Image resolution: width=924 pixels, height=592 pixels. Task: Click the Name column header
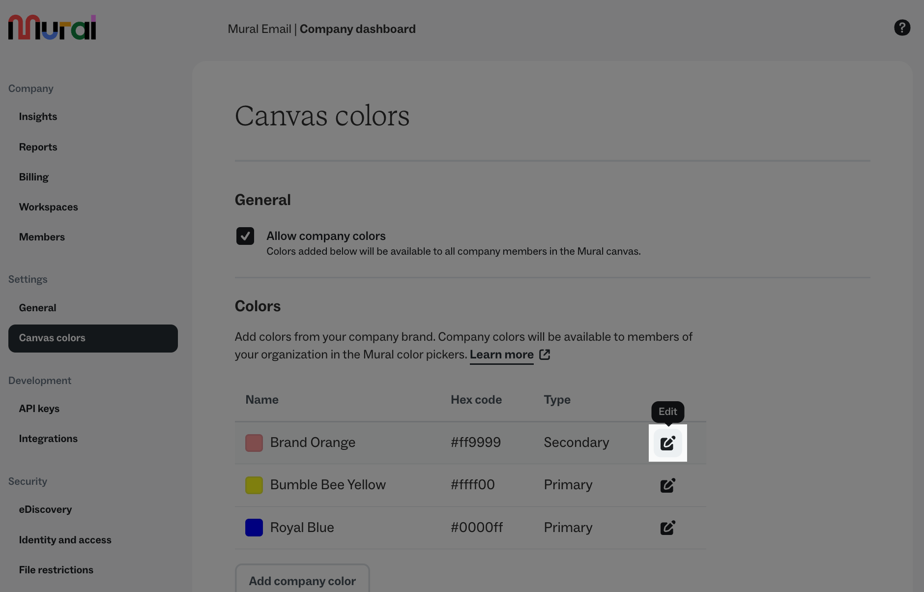pyautogui.click(x=262, y=400)
